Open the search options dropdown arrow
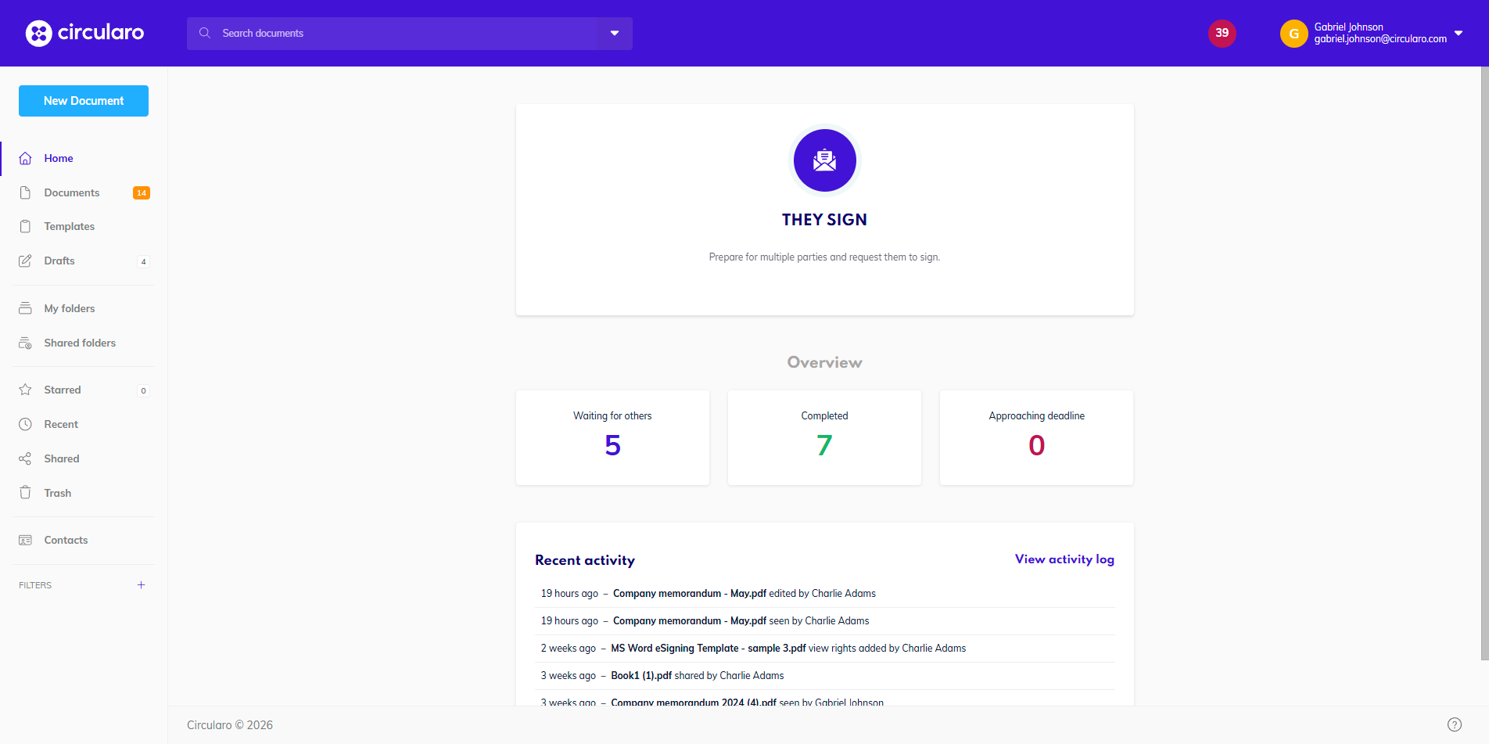 (615, 33)
